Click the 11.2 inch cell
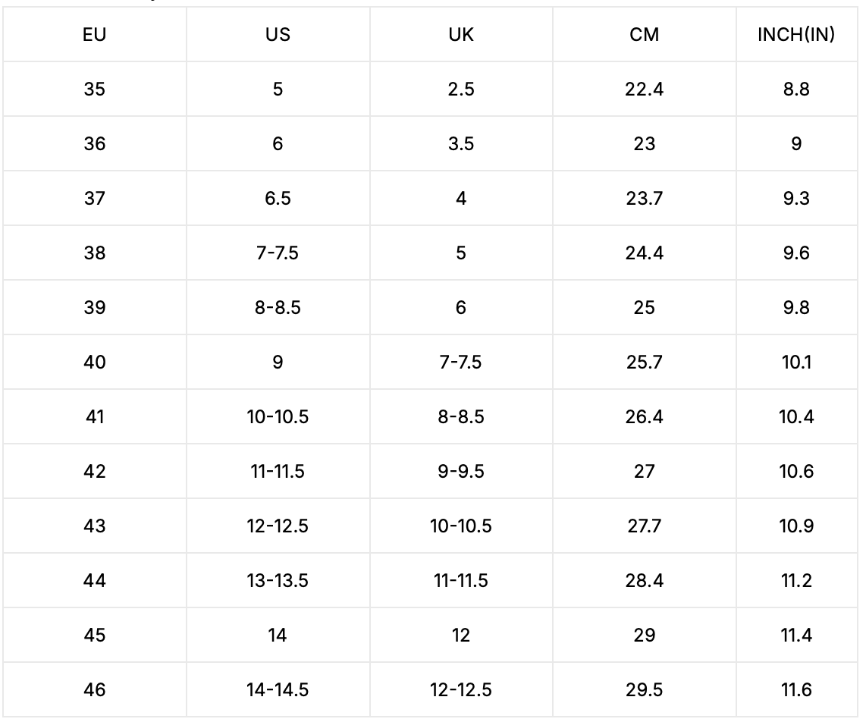866x722 pixels. coord(796,580)
